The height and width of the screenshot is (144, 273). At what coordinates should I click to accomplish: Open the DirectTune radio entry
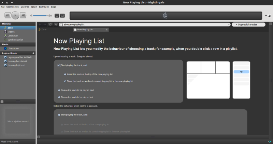tap(18, 48)
